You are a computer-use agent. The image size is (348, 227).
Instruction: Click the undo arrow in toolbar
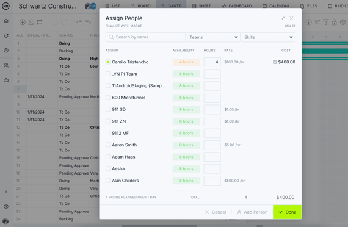pos(55,22)
